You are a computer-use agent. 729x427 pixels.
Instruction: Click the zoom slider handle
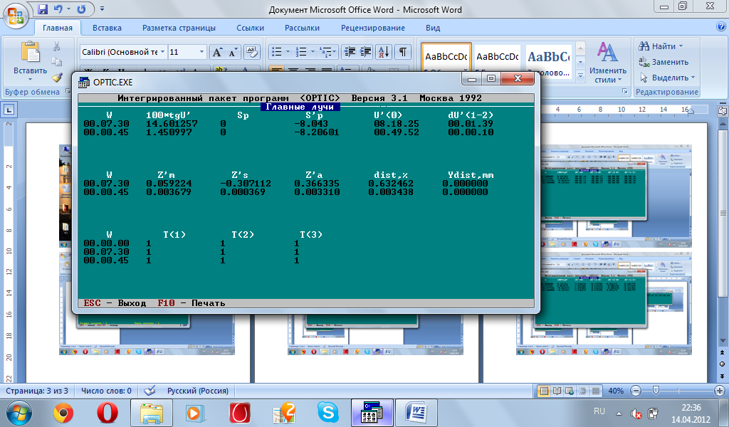[656, 391]
